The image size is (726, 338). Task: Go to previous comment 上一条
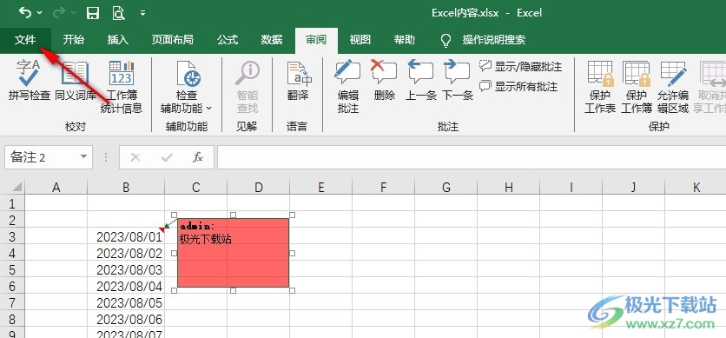pos(421,81)
